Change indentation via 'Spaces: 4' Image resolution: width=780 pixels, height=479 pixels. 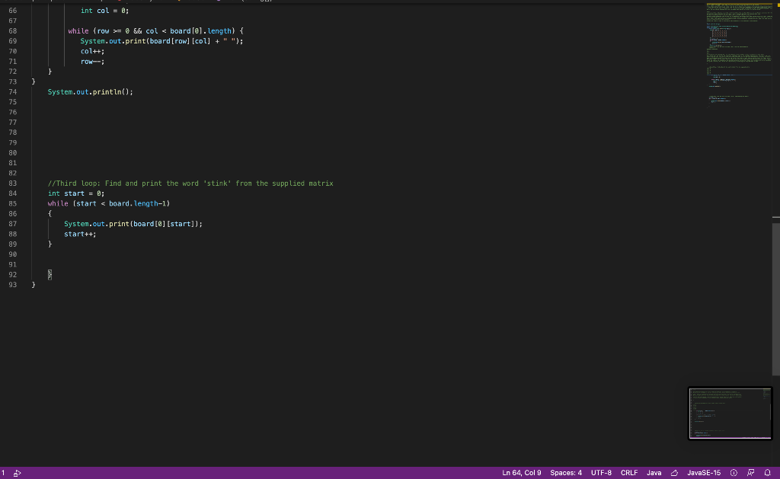tap(566, 473)
